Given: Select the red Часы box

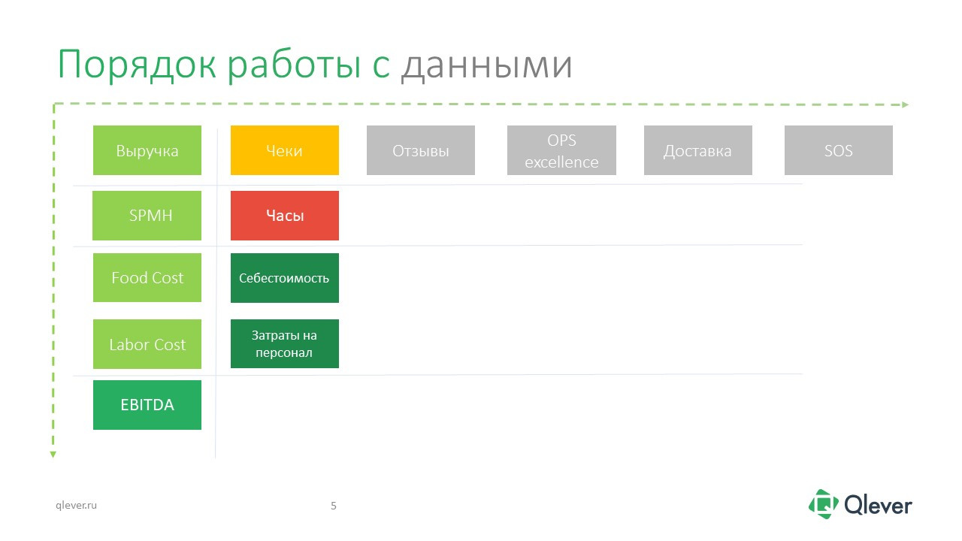Looking at the screenshot, I should tap(285, 216).
